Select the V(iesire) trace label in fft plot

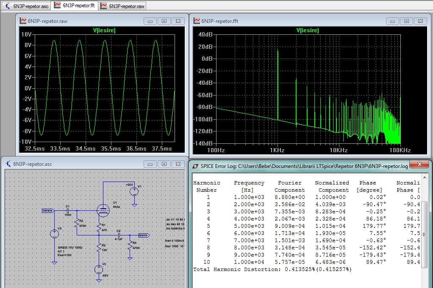308,31
